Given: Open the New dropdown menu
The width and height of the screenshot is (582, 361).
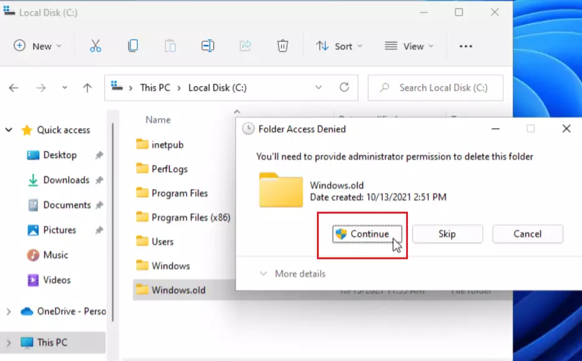Looking at the screenshot, I should click(x=37, y=46).
